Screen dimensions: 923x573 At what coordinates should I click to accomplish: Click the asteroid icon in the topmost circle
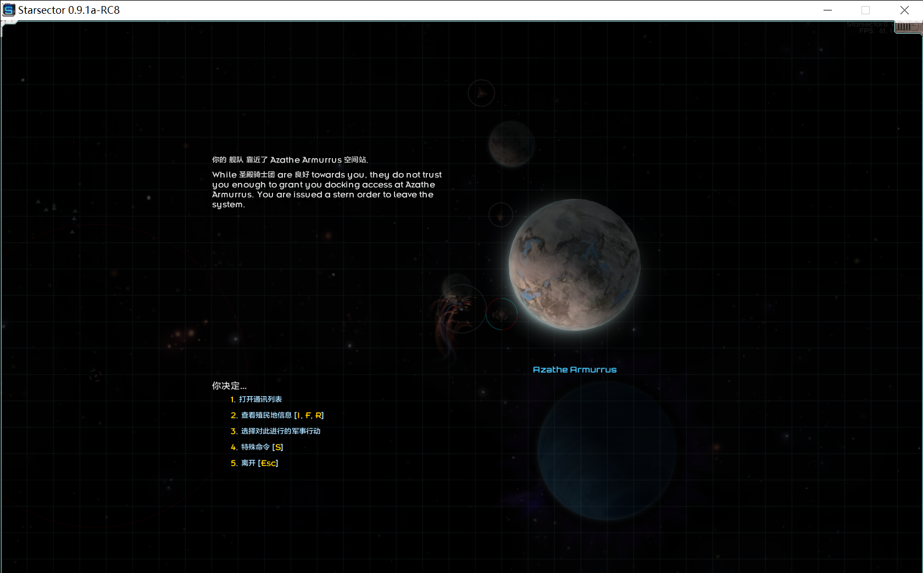click(481, 93)
